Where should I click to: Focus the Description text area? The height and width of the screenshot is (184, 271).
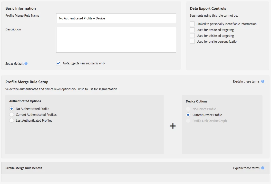(116, 40)
